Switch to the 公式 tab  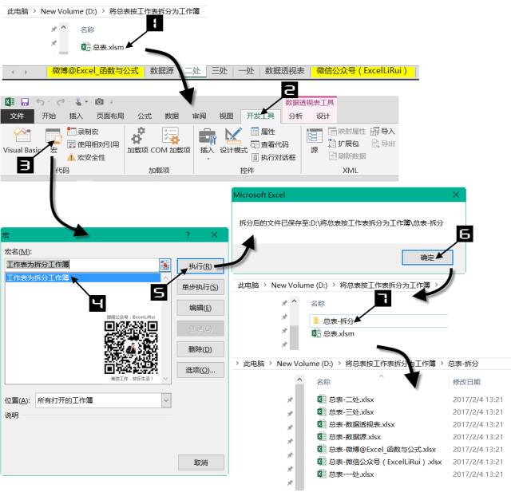coord(144,116)
